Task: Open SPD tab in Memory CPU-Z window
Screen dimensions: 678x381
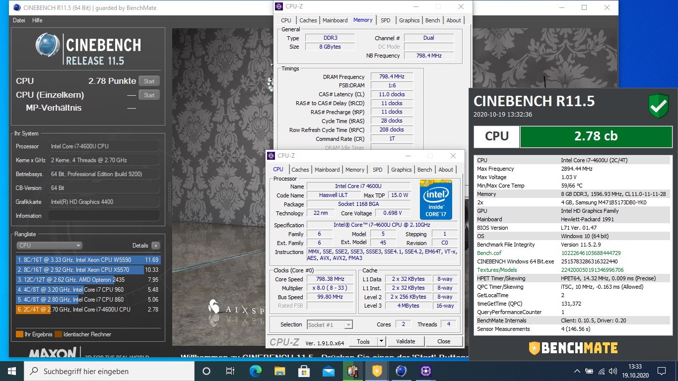Action: click(x=385, y=20)
